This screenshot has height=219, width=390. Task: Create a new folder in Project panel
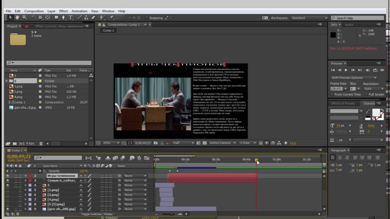(14, 144)
